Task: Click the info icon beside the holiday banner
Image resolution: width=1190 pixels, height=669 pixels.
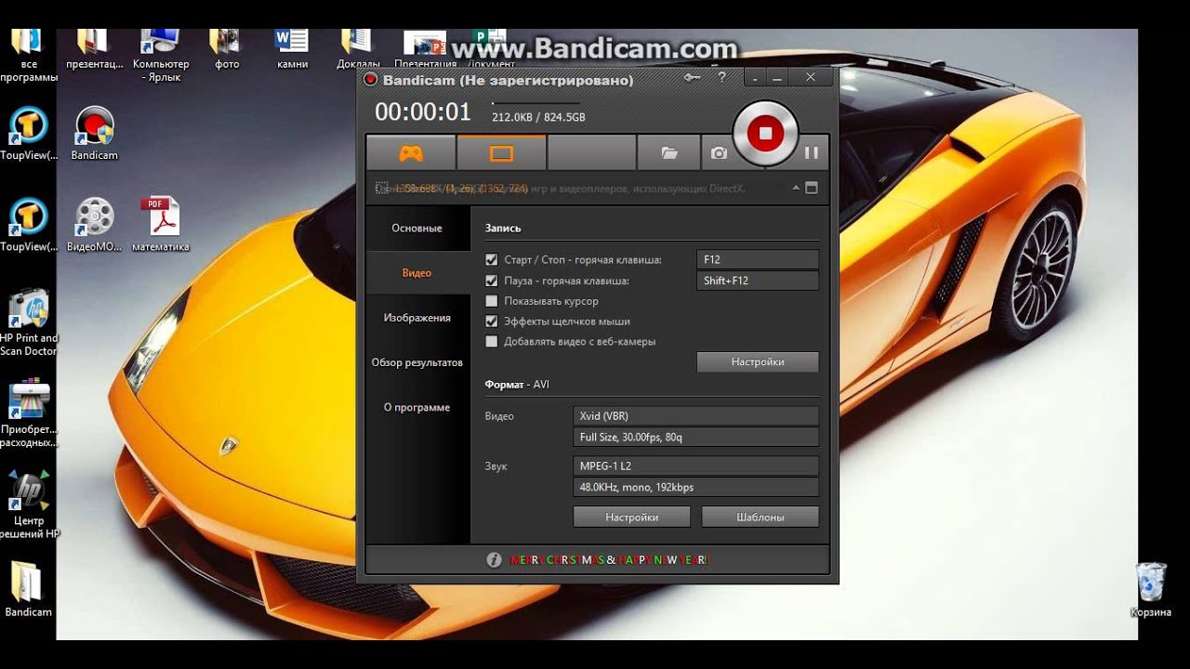Action: pyautogui.click(x=495, y=559)
